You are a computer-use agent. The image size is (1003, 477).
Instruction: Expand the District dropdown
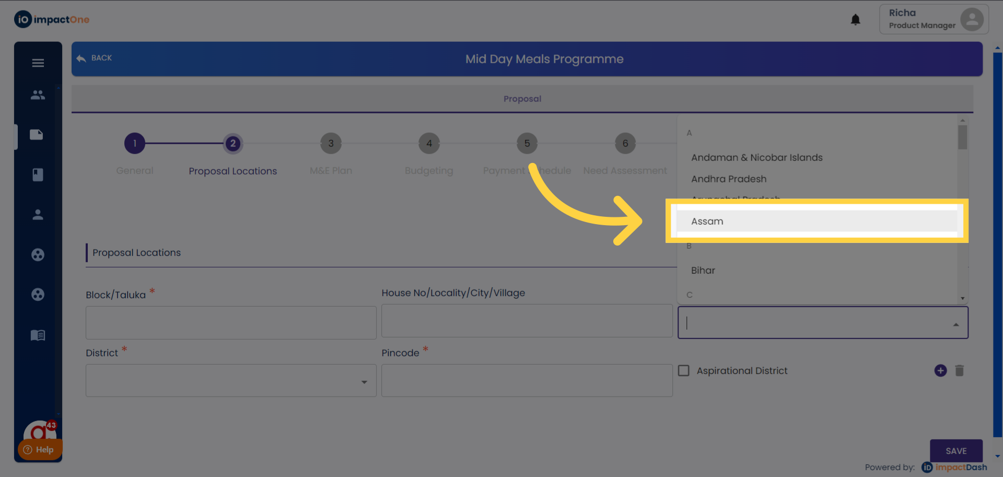click(x=364, y=382)
